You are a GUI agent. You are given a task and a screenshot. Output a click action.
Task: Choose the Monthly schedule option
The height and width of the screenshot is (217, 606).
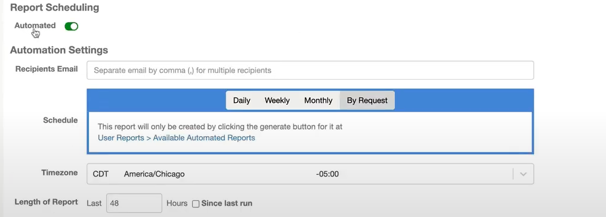[318, 100]
